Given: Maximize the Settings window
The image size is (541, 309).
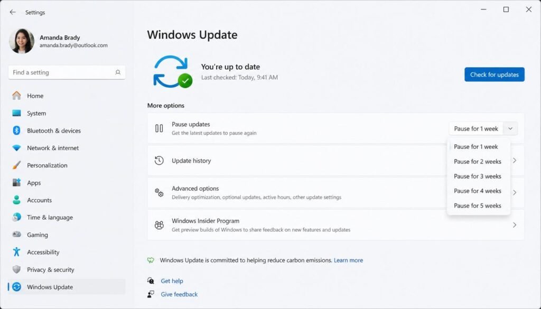Looking at the screenshot, I should coord(506,10).
